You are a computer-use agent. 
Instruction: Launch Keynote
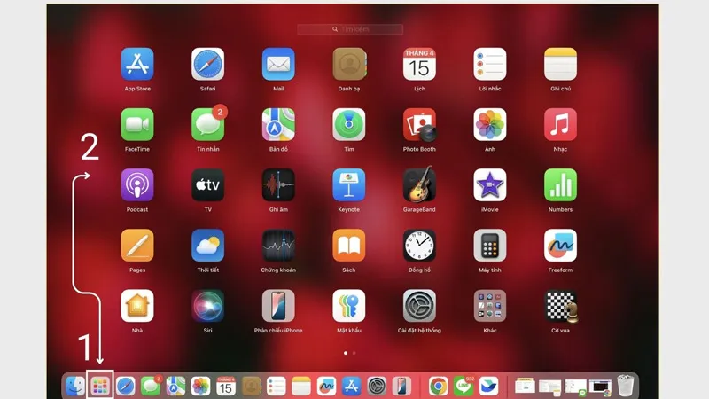click(348, 185)
